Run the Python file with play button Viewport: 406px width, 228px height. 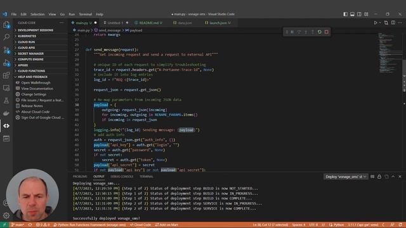[376, 23]
